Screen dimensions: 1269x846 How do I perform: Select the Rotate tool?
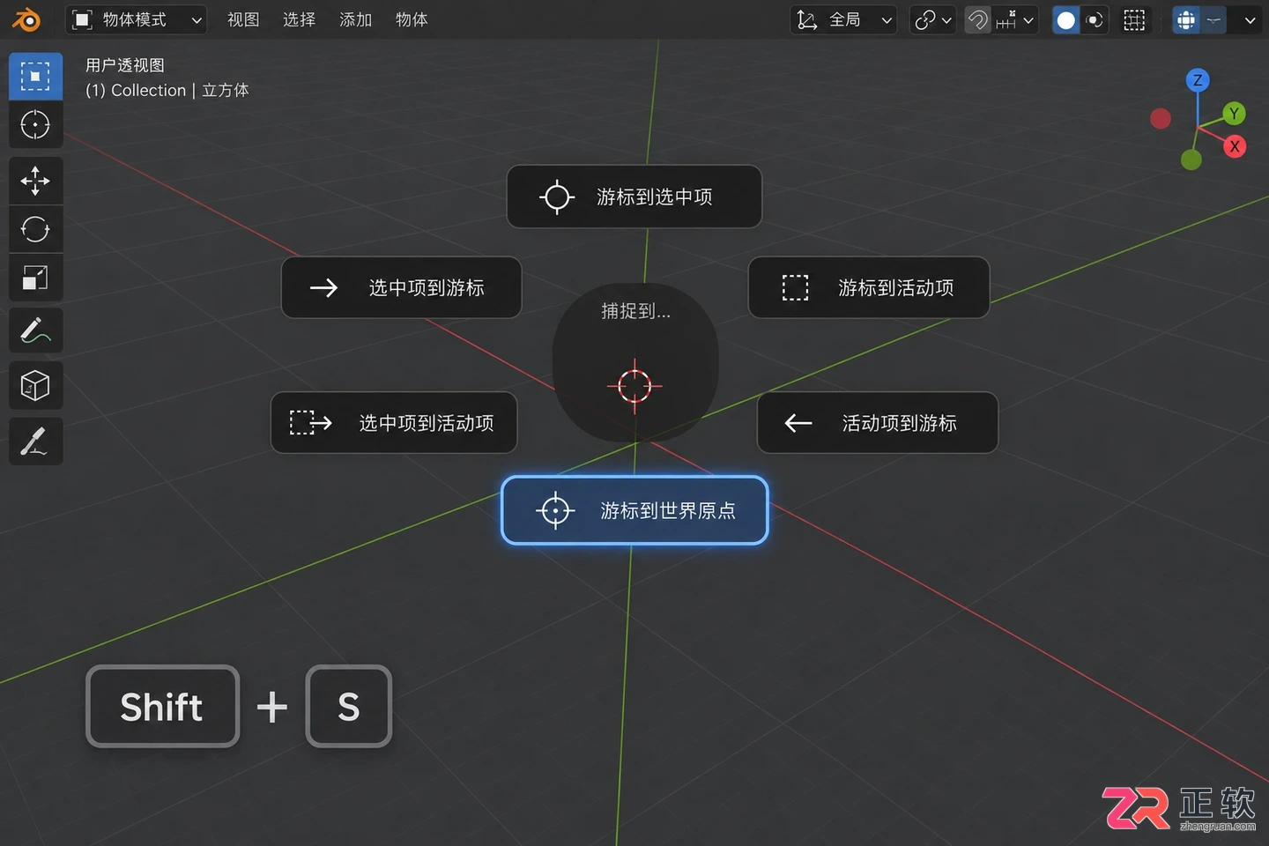[35, 230]
